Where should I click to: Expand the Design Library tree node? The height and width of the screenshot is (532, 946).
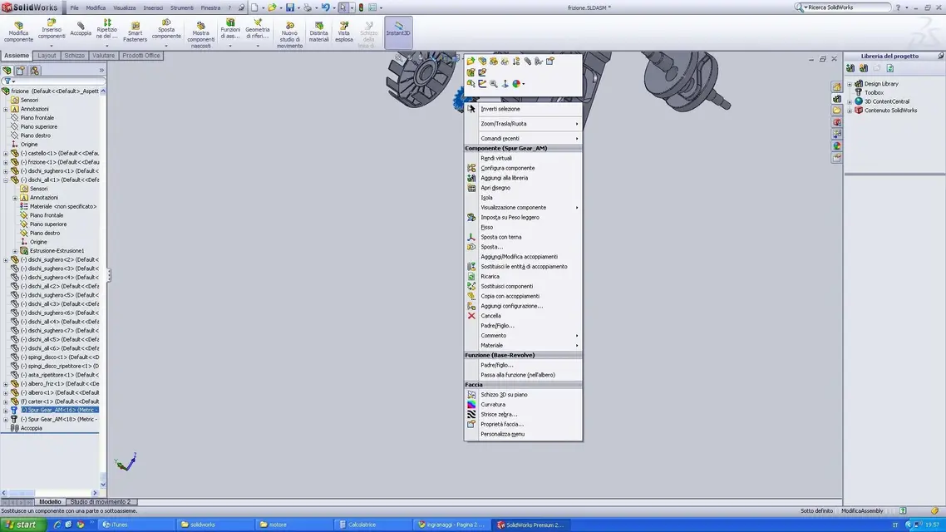point(850,84)
